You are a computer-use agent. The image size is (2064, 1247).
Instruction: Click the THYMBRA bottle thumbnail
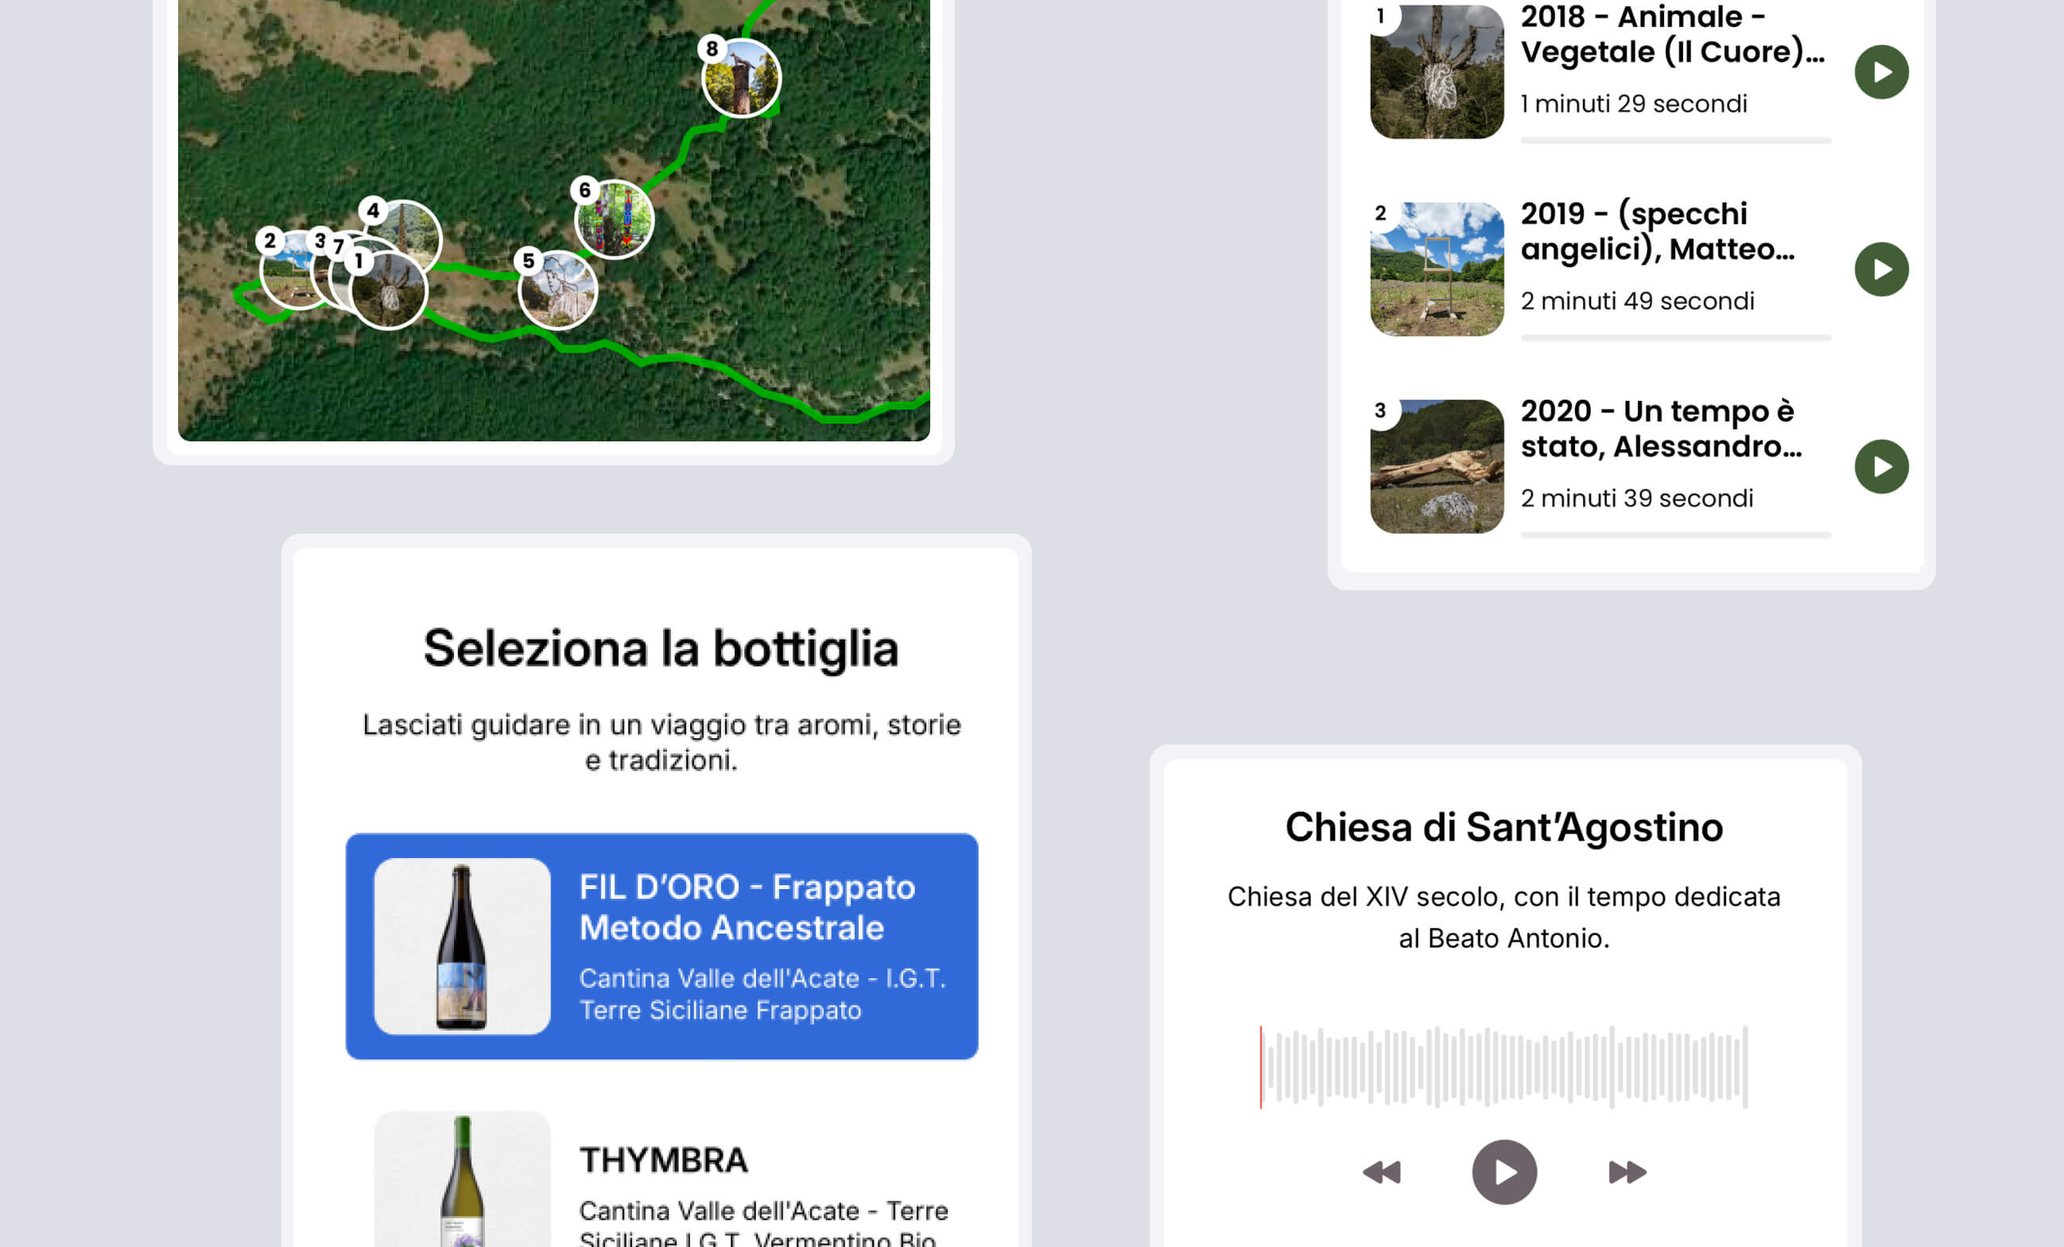pyautogui.click(x=463, y=1180)
